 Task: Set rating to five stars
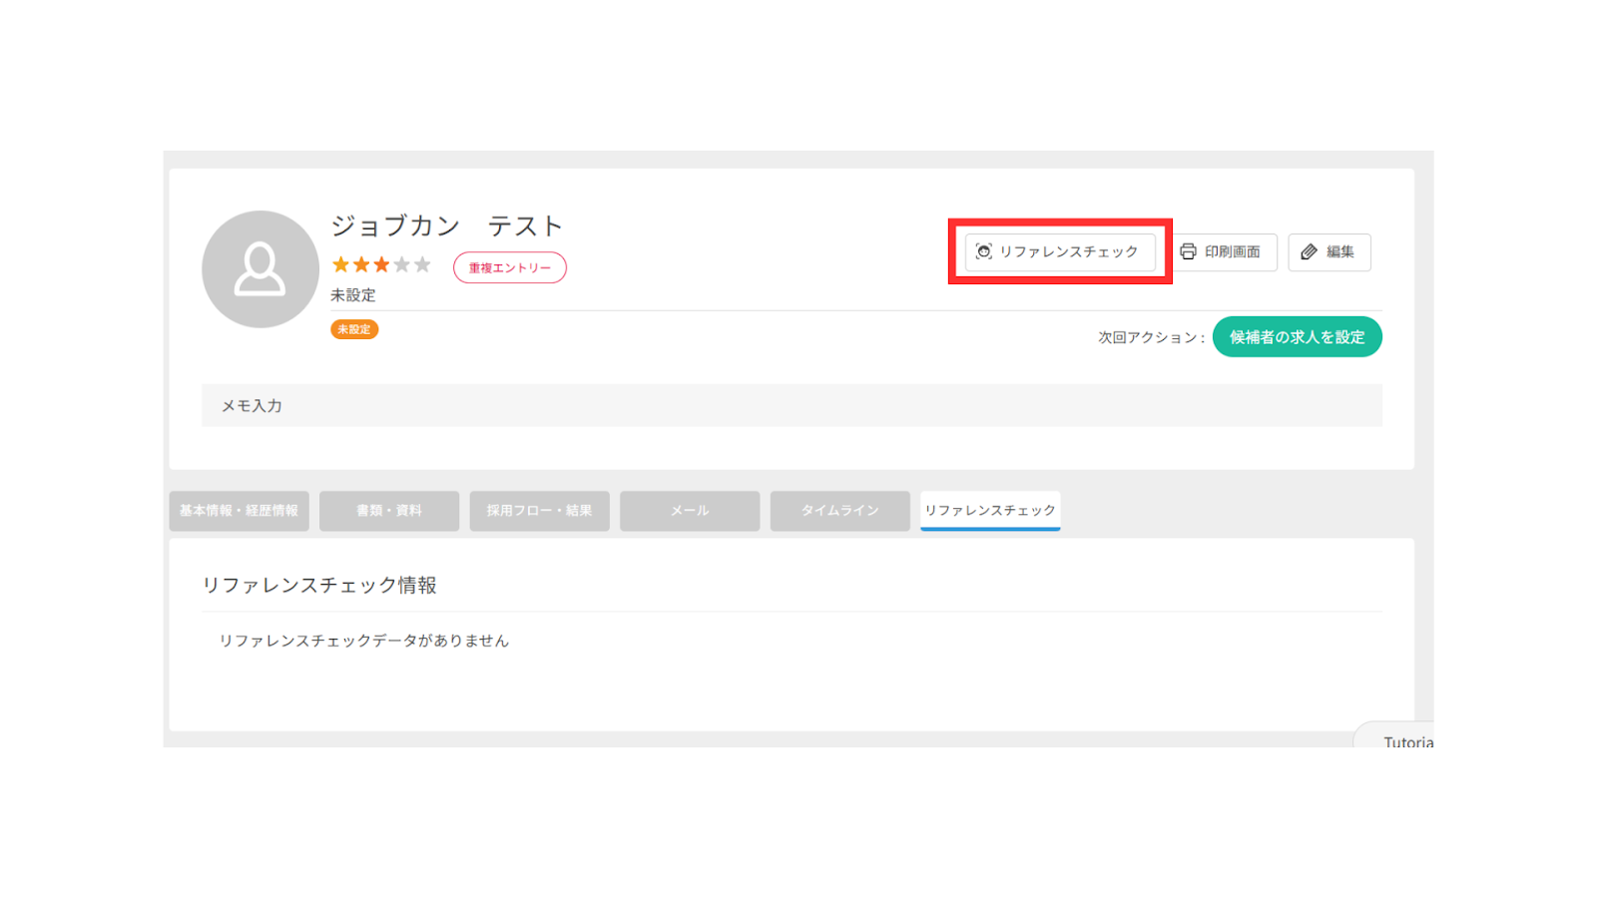click(422, 264)
